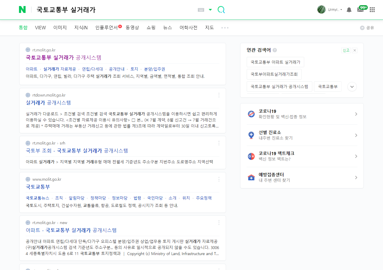Open the on-screen keyboard icon
Screen dimensions: 383x270
pyautogui.click(x=201, y=10)
